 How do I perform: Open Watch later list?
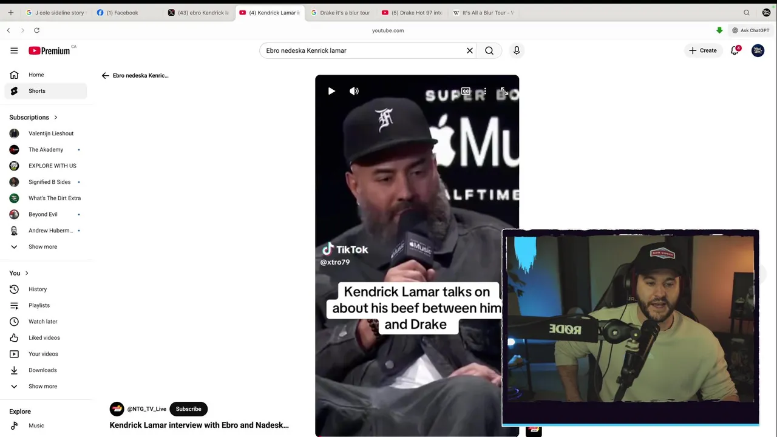pos(46,322)
